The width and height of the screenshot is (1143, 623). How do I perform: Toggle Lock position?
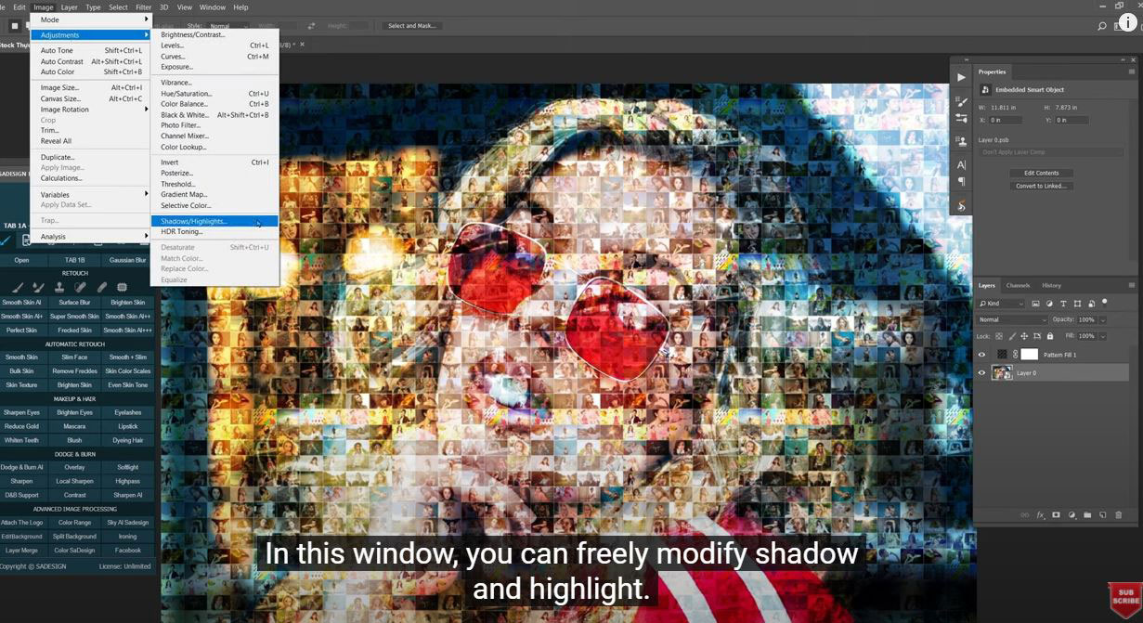pos(1024,336)
